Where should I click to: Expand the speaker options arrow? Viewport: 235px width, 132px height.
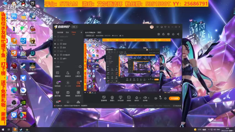pyautogui.click(x=149, y=98)
